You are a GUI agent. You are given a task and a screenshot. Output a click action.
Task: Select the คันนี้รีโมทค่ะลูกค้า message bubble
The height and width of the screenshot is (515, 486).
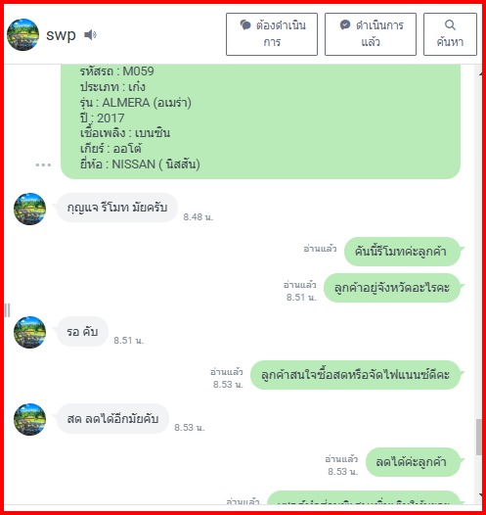[402, 252]
